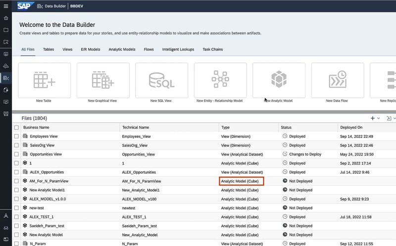Screen dimensions: 396x246
Task: Switch to the Task Chains tab
Action: click(213, 49)
